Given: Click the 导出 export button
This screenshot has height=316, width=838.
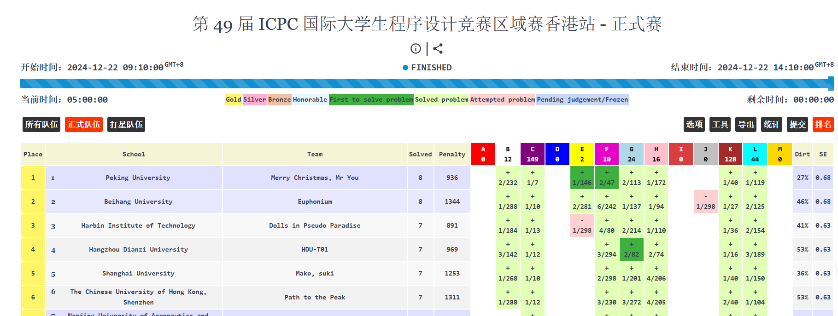Looking at the screenshot, I should pos(746,124).
